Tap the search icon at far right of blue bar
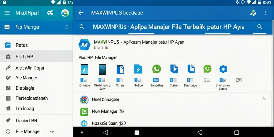This screenshot has width=274, height=137. pos(260,27)
